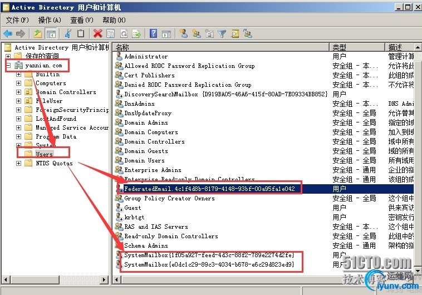Screen dimensions: 422x295
Task: Click the user icon beside krbtgt
Action: 119,217
